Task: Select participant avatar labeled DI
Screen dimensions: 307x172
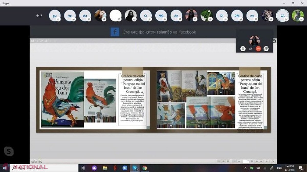Action: tap(222, 16)
